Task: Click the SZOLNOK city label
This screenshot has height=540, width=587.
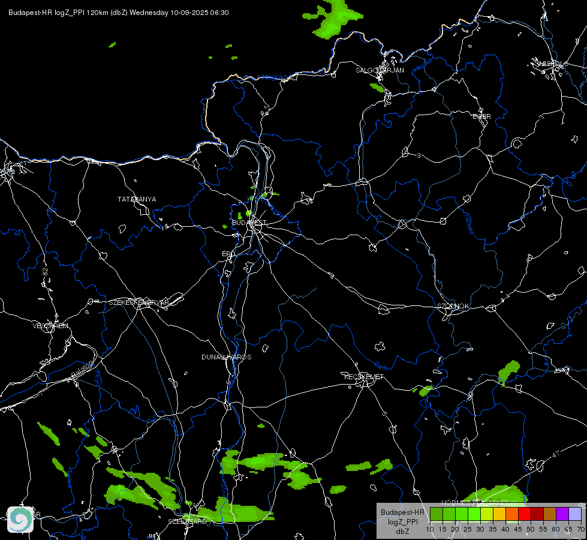Action: pos(453,306)
